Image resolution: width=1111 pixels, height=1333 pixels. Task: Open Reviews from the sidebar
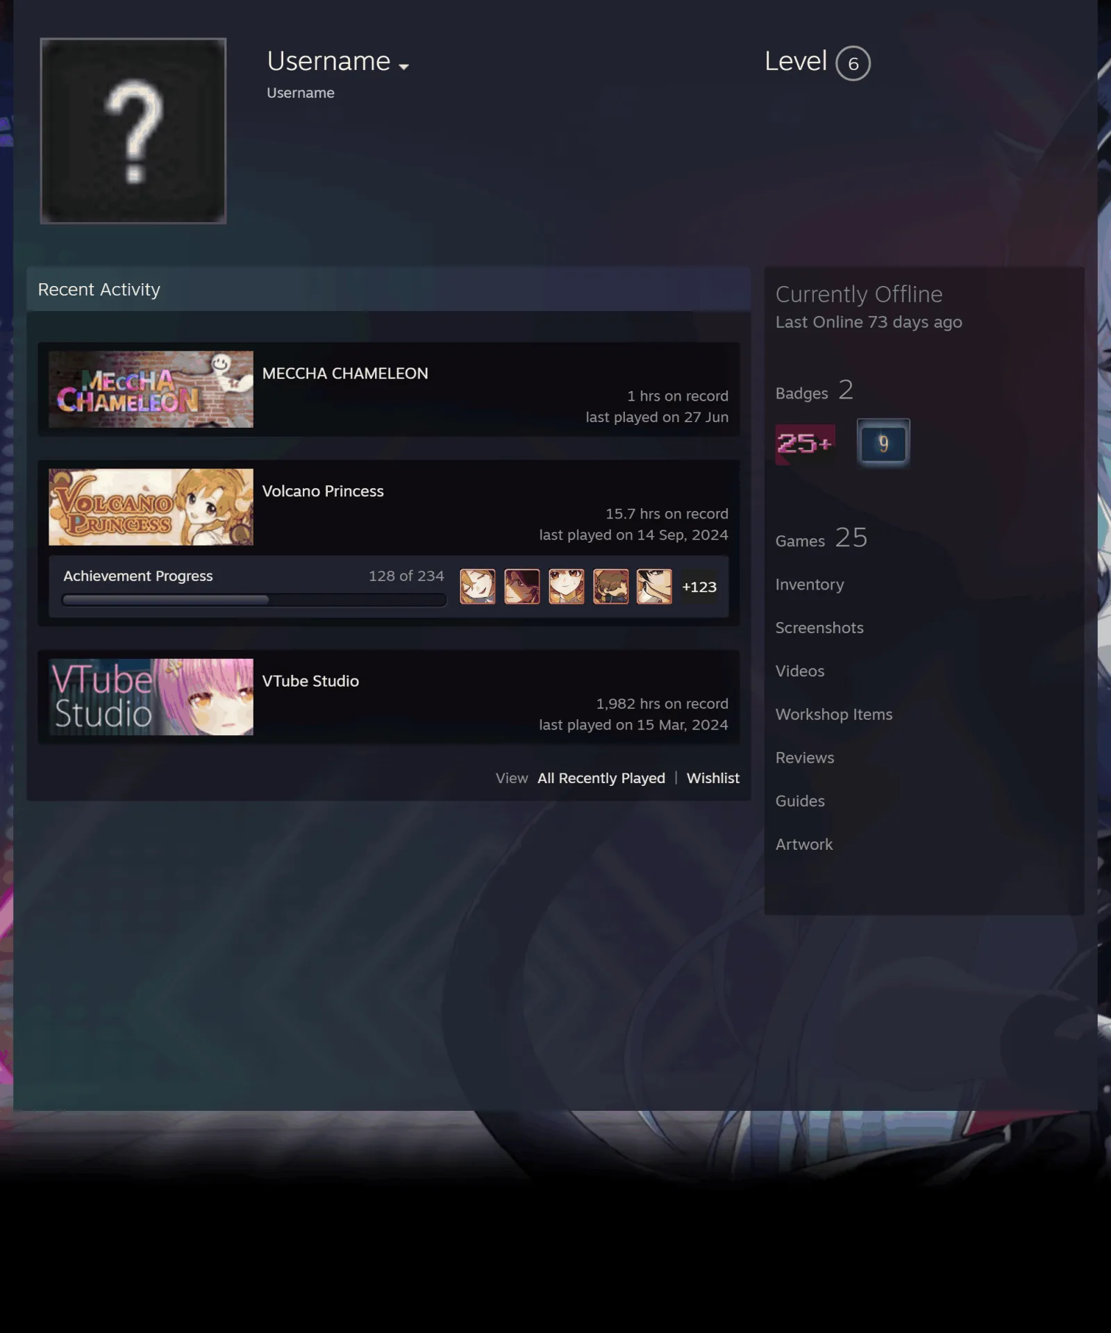(x=805, y=758)
